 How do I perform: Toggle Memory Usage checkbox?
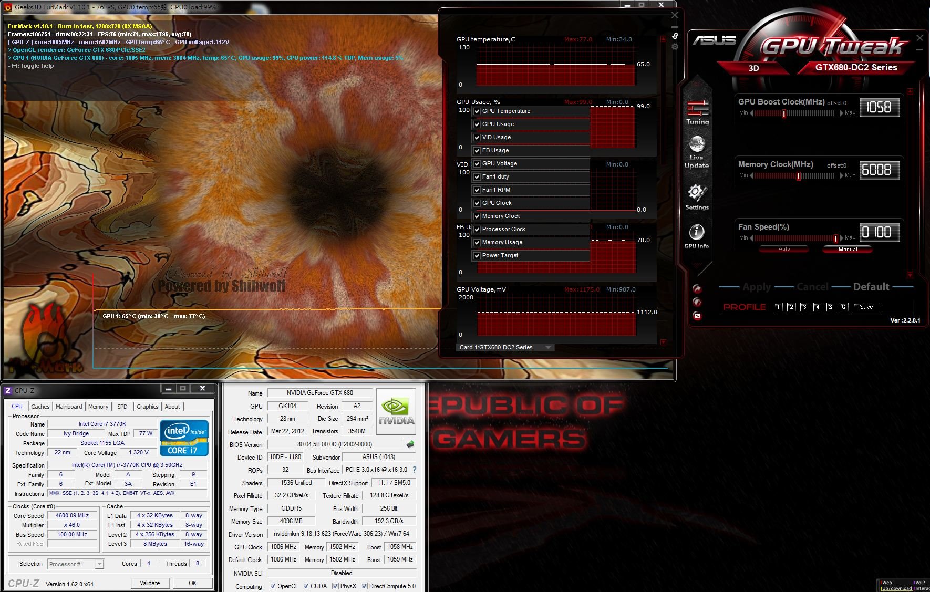477,243
